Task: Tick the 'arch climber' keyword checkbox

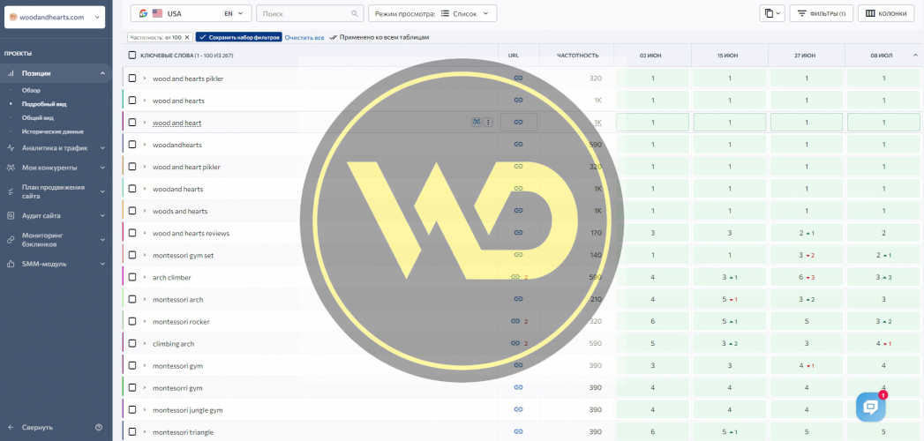Action: coord(132,277)
